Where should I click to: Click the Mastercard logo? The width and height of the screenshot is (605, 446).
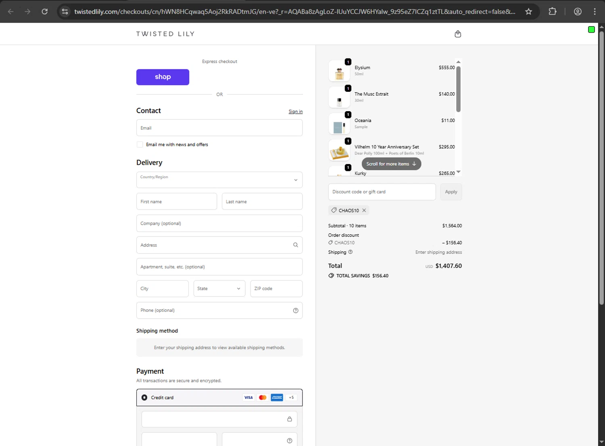pyautogui.click(x=263, y=398)
